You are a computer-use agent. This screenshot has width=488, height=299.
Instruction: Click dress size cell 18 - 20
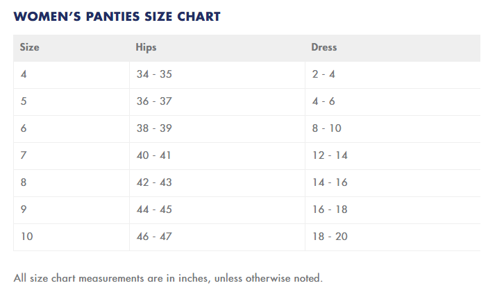pyautogui.click(x=330, y=237)
